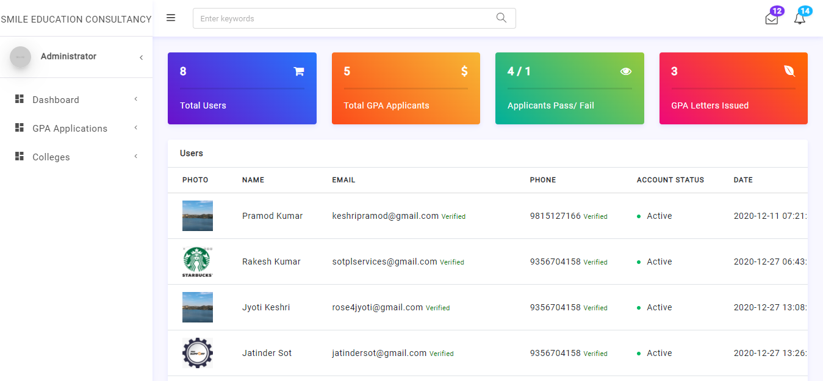Click the Administrator profile name

[x=68, y=56]
